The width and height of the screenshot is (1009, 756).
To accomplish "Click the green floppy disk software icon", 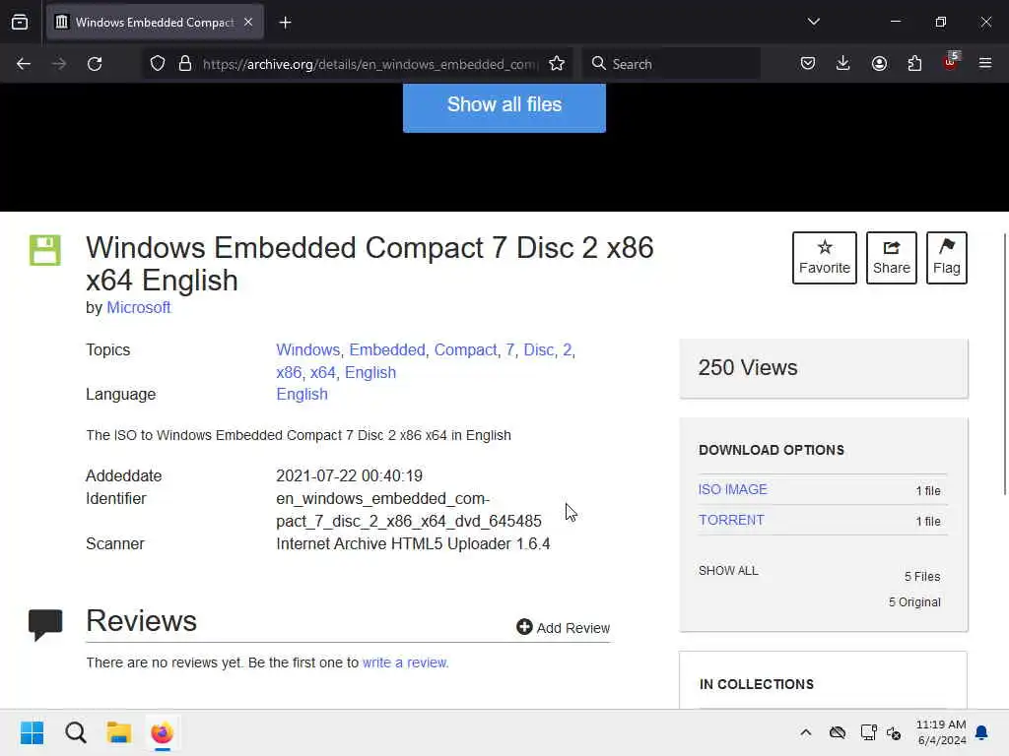I will click(45, 250).
